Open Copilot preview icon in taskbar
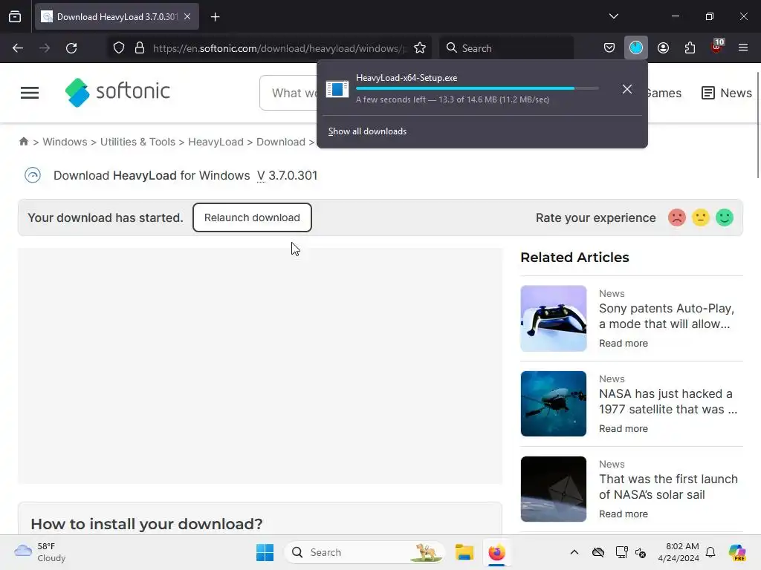This screenshot has height=570, width=761. [736, 552]
